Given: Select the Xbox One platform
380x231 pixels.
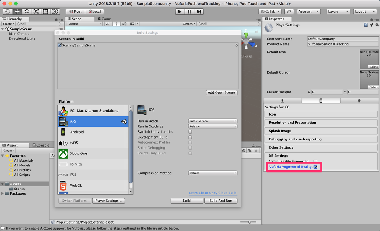Looking at the screenshot, I should pyautogui.click(x=93, y=153).
